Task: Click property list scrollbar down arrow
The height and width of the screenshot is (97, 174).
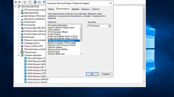Action: click(x=81, y=53)
